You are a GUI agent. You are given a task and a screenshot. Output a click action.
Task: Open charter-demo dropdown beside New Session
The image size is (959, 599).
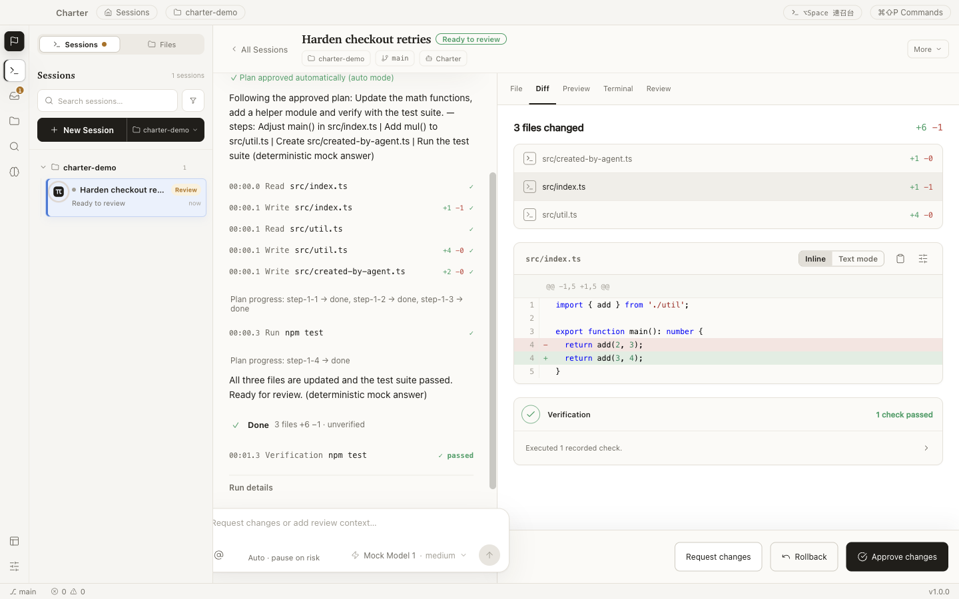165,130
